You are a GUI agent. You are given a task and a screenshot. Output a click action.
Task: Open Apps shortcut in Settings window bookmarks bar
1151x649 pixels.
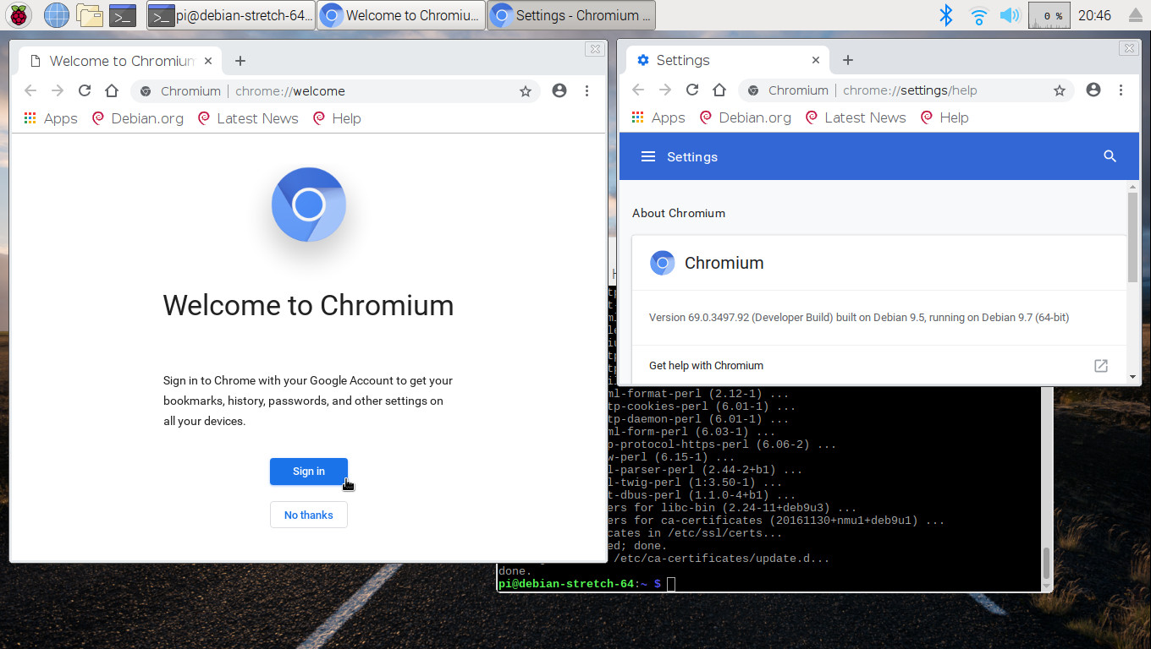tap(658, 117)
